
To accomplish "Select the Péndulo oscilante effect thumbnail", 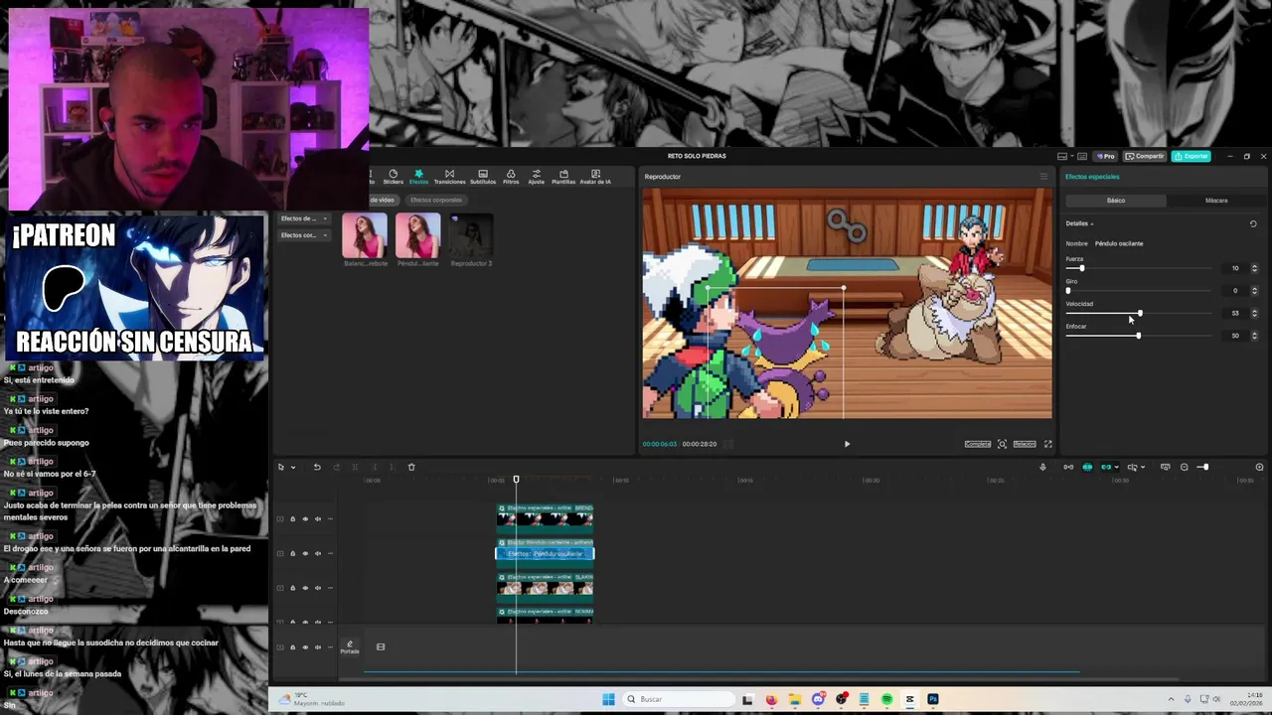I will tap(417, 236).
